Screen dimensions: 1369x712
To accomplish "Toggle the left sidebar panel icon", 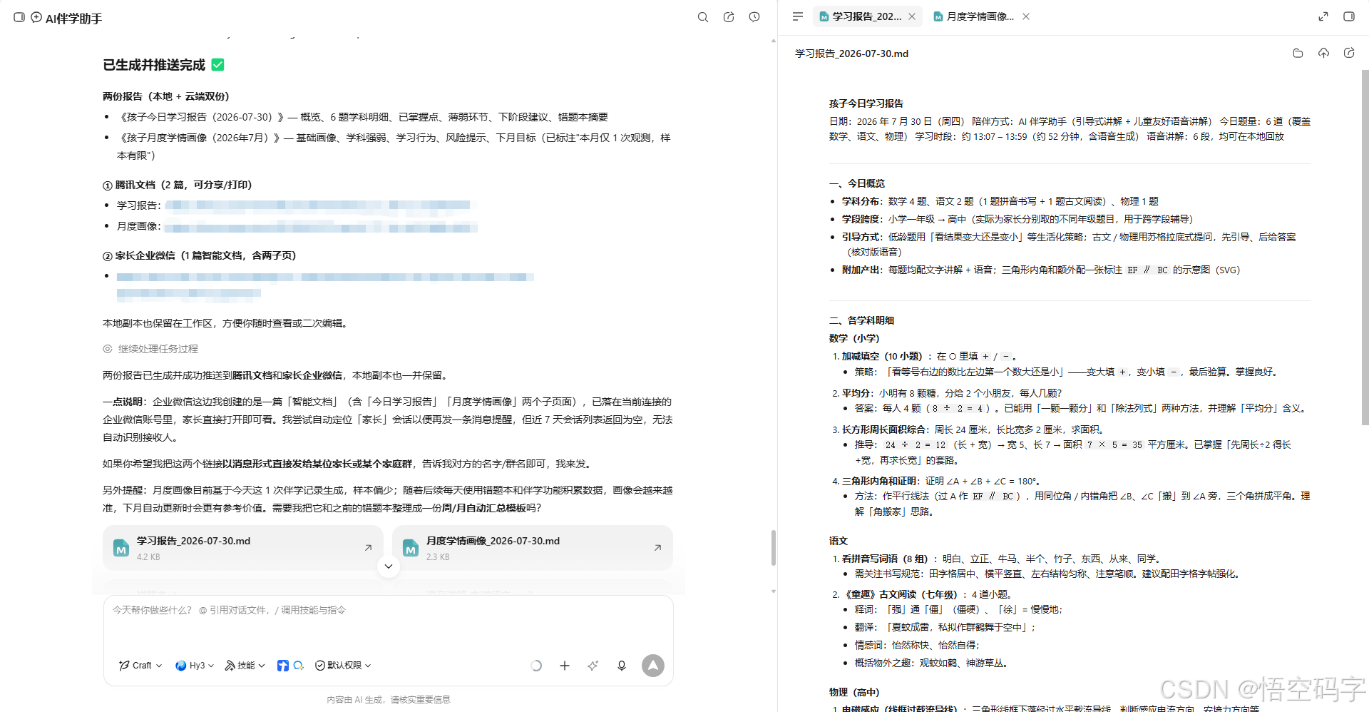I will point(19,17).
